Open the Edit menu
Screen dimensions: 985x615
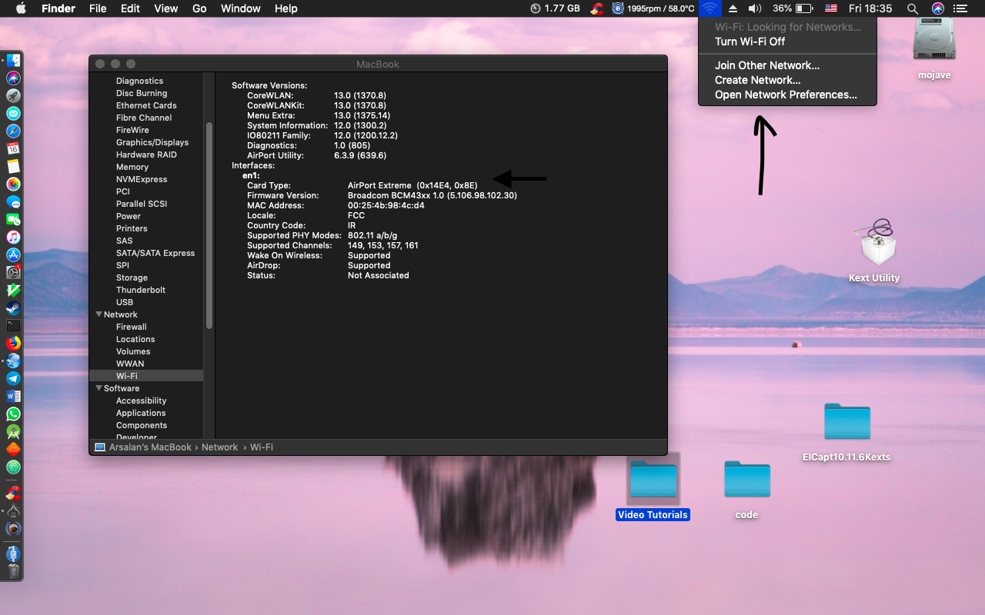tap(130, 8)
